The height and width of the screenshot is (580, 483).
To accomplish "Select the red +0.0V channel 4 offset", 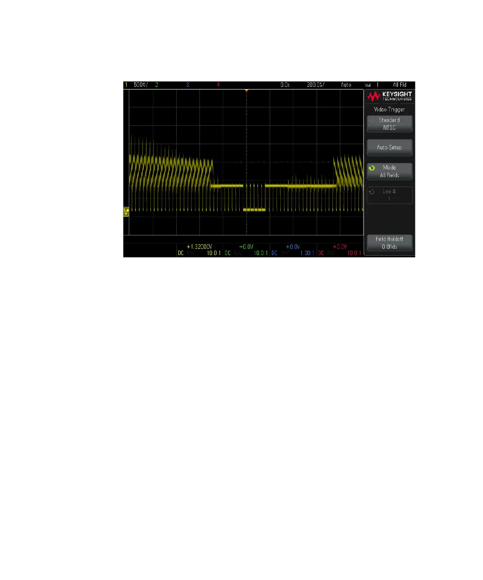I will 340,247.
